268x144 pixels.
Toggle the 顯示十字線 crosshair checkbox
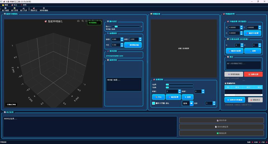(x=154, y=103)
